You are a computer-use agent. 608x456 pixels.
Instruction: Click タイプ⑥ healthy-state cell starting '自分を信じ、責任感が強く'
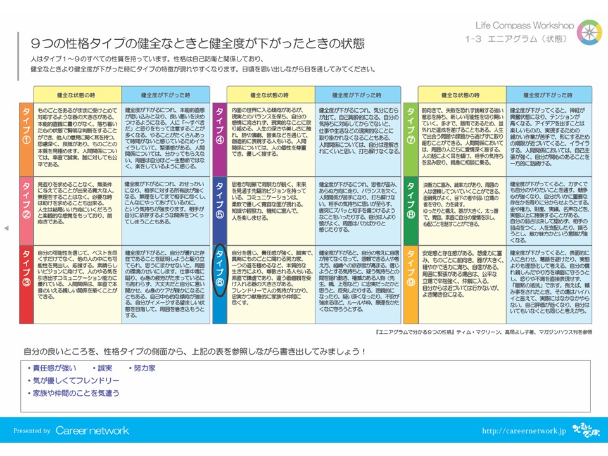click(270, 284)
